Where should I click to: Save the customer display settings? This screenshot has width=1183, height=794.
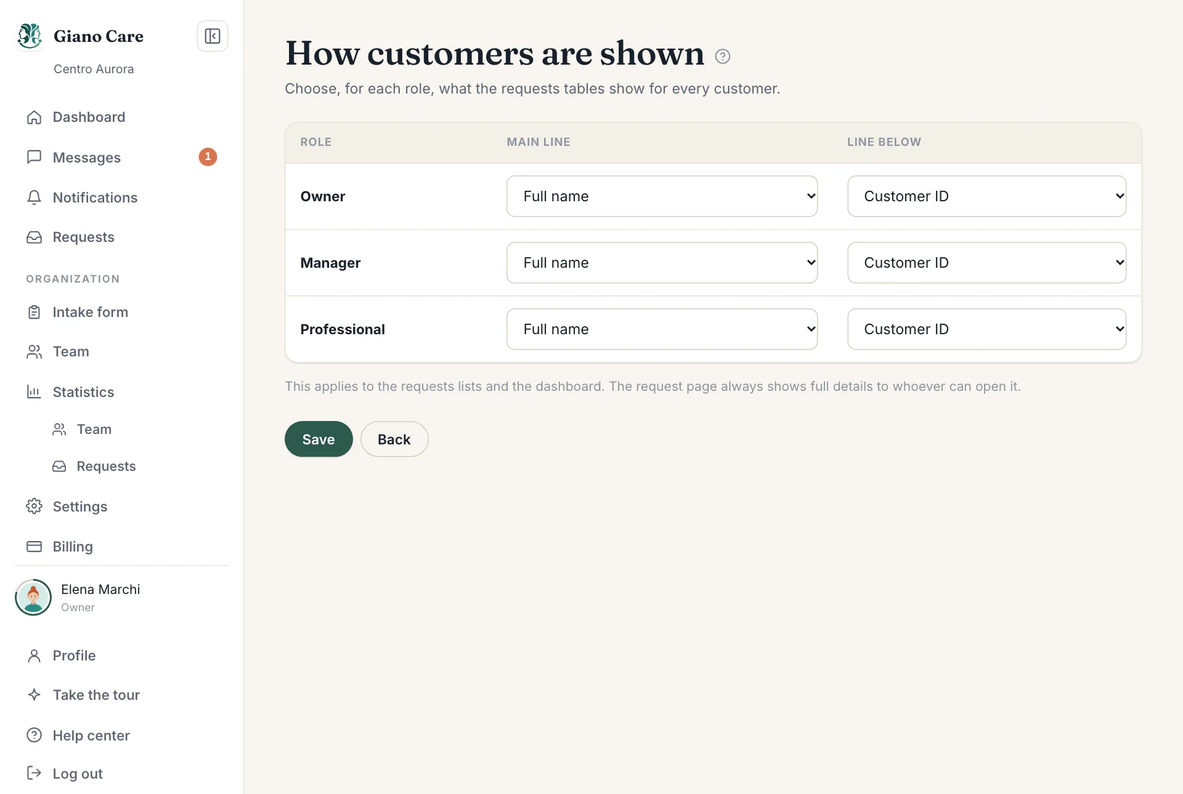point(319,439)
